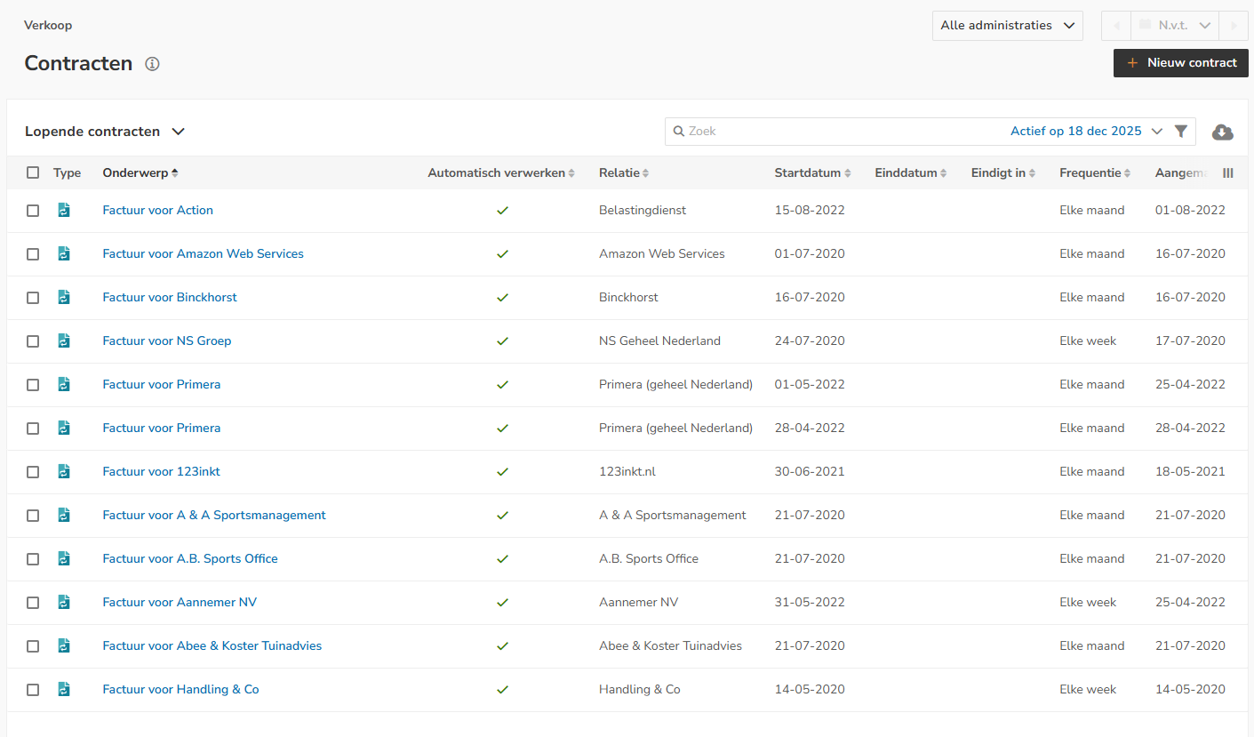The height and width of the screenshot is (737, 1254).
Task: Click the info icon next to Contracten
Action: point(152,64)
